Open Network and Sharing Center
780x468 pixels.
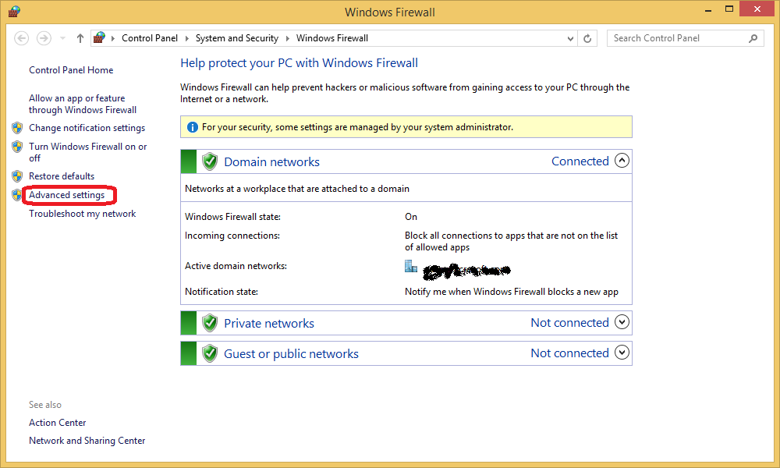coord(87,441)
